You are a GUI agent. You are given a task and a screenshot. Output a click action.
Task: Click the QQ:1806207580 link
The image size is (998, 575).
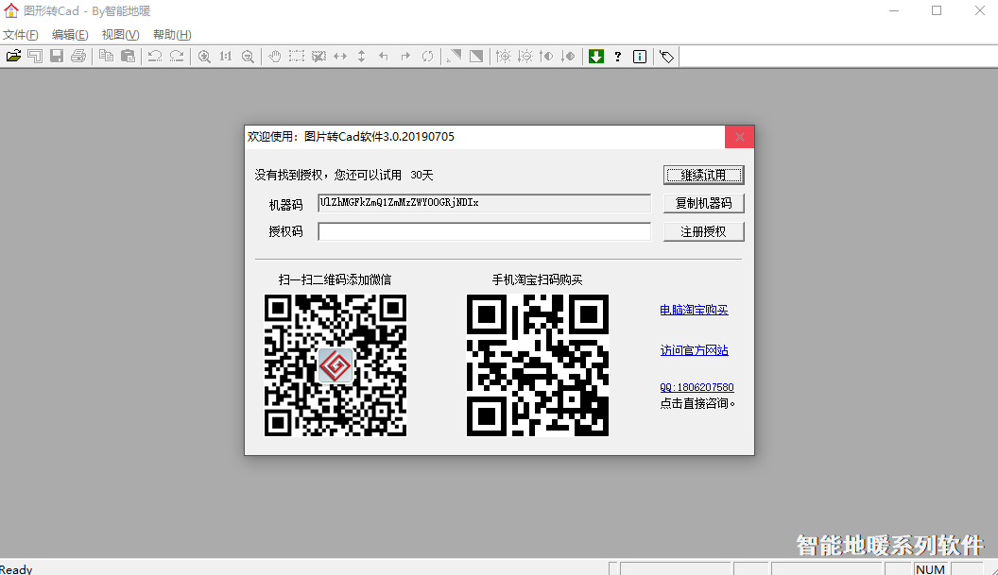coord(697,387)
